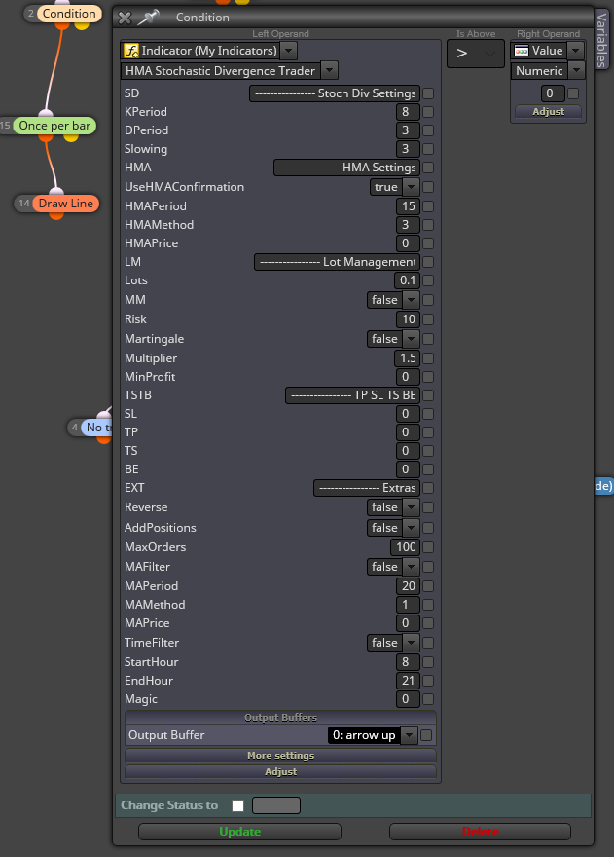The width and height of the screenshot is (614, 857).
Task: Tick the checkbox beside KPeriod
Action: click(x=428, y=112)
